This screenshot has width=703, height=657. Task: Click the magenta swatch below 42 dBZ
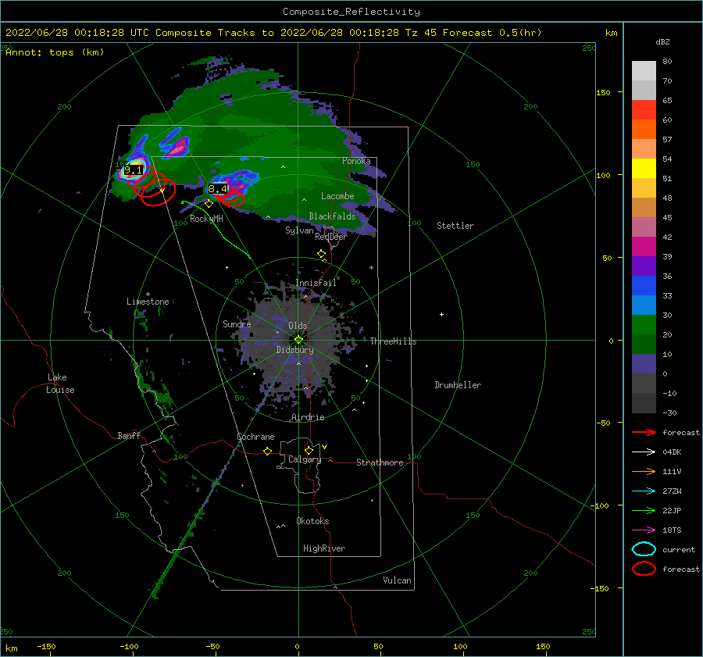(644, 246)
